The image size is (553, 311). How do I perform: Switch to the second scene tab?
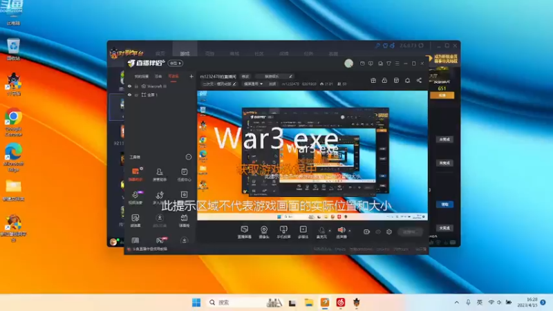pyautogui.click(x=158, y=76)
